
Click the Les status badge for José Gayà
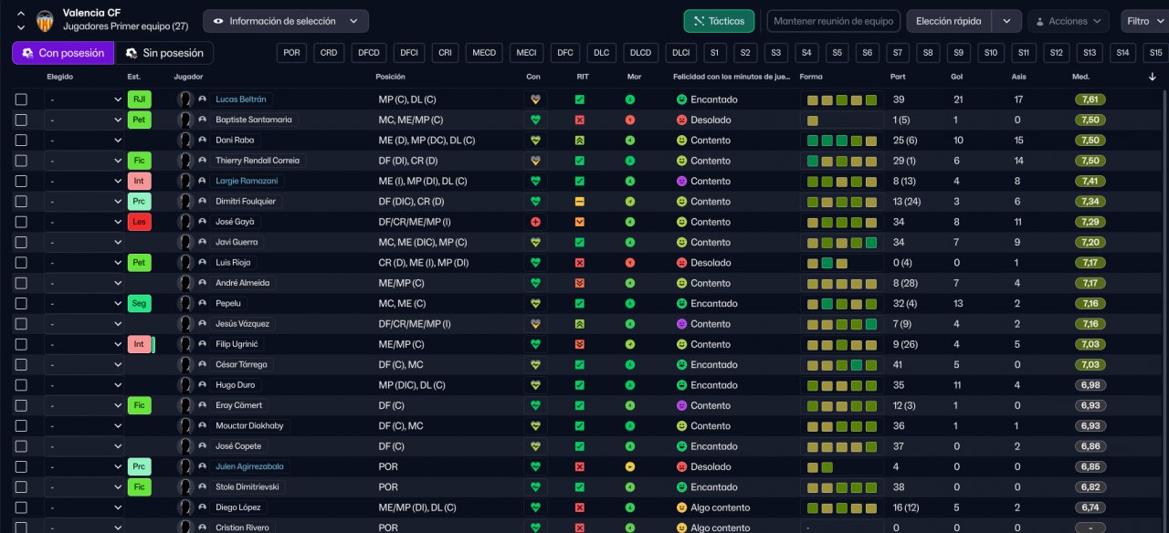(139, 222)
